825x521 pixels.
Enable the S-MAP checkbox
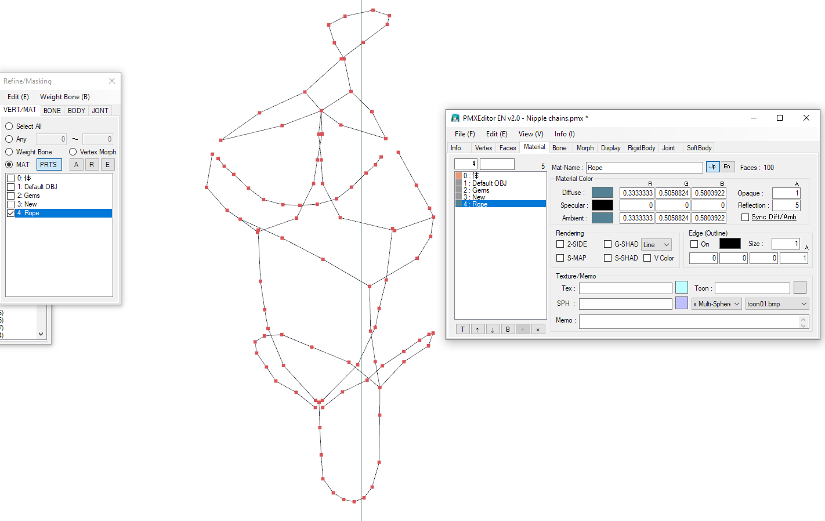tap(560, 258)
